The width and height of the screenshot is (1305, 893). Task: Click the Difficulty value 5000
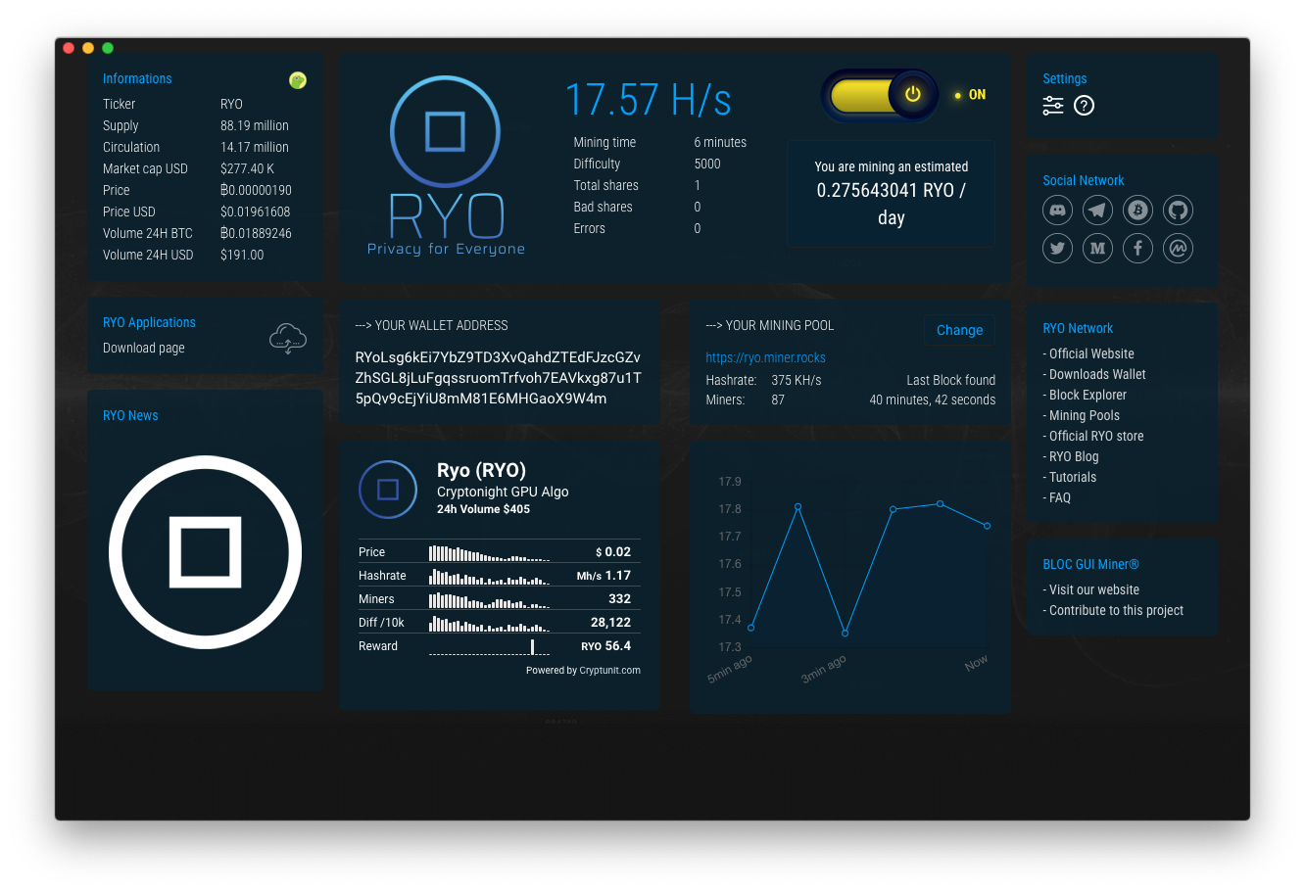point(707,164)
